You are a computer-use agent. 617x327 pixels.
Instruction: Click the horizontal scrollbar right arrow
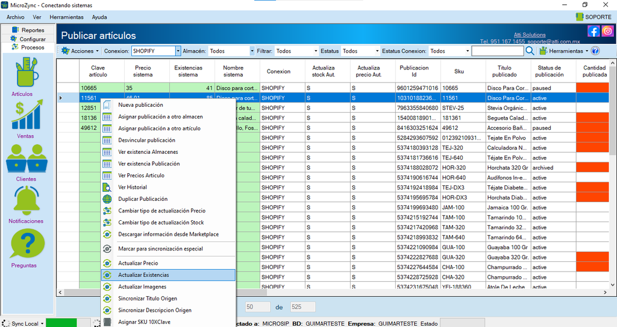click(605, 293)
